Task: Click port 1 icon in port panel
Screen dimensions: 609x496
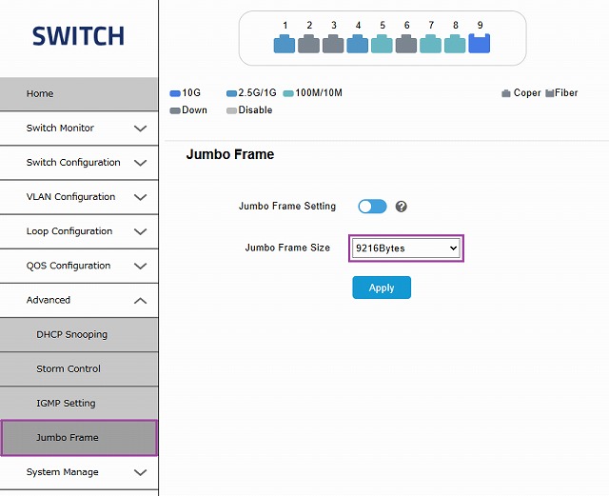Action: point(285,43)
